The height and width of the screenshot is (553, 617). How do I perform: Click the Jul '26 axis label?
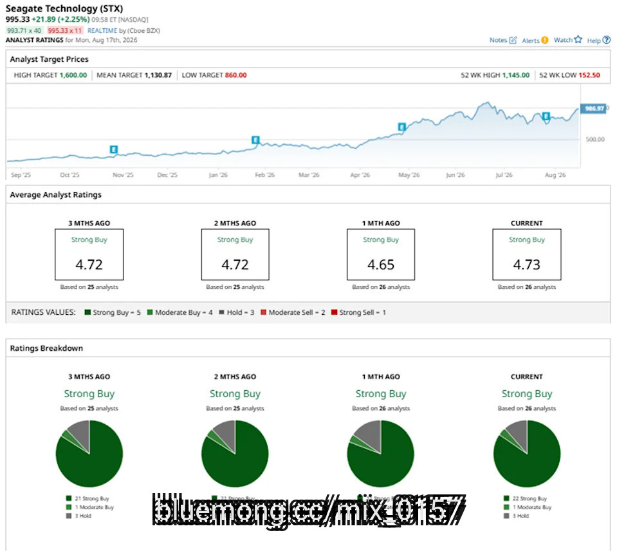[x=504, y=175]
